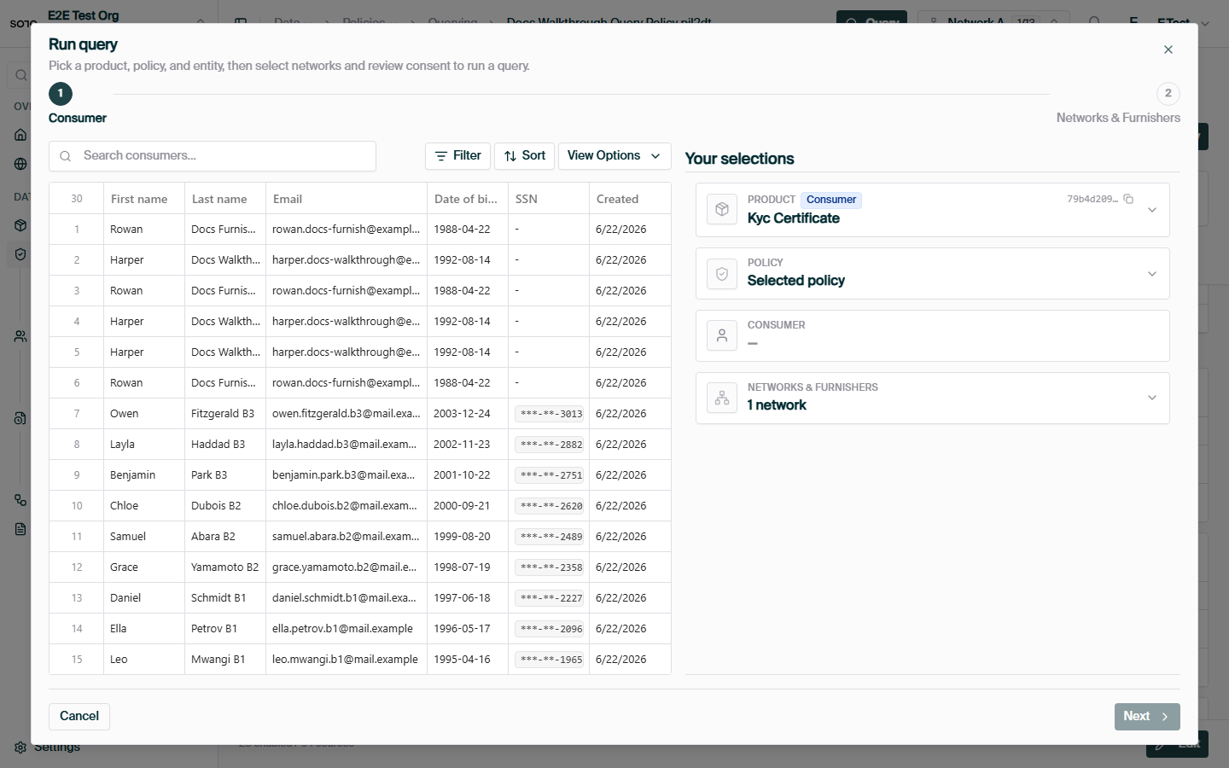
Task: Open Settings in the left sidebar
Action: 47,747
